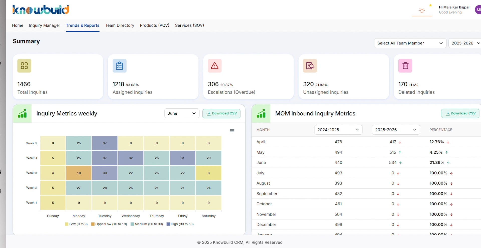481x248 pixels.
Task: Open the 2024-2025 year column dropdown
Action: [x=338, y=130]
